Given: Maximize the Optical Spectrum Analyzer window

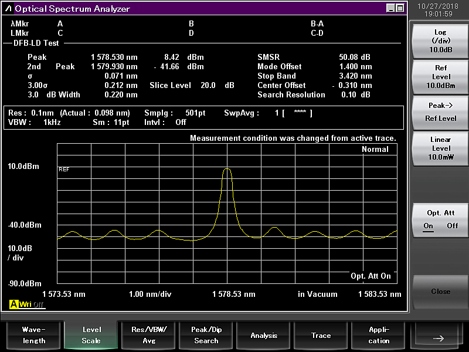Looking at the screenshot, I should pyautogui.click(x=400, y=8).
